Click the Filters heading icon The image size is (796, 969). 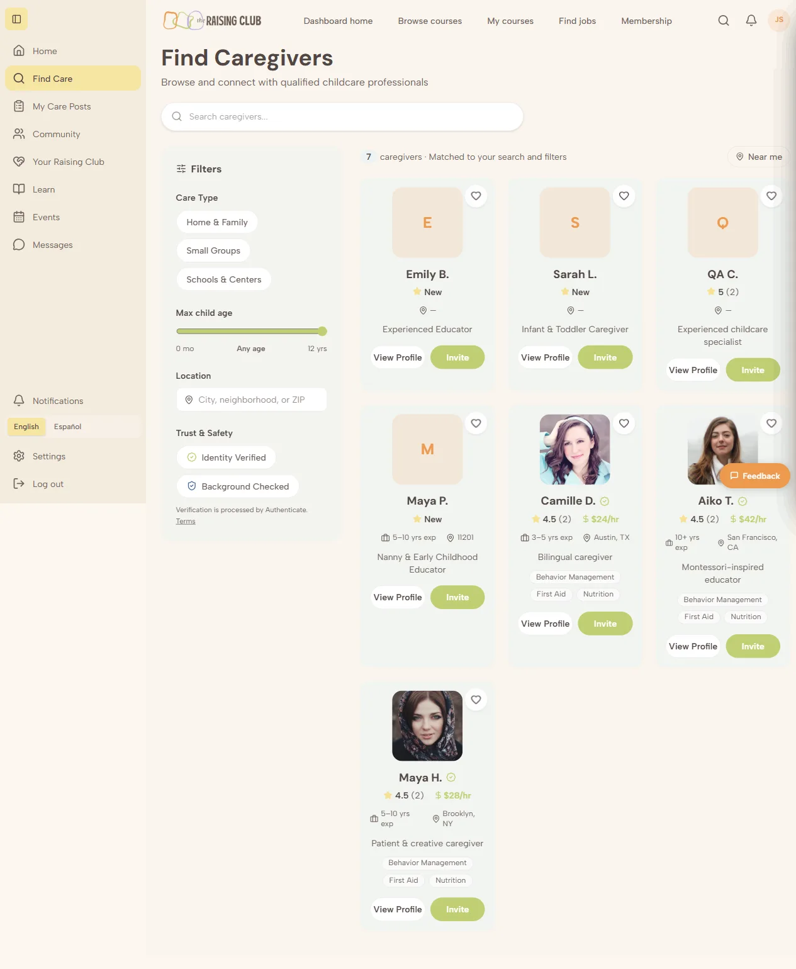click(181, 169)
